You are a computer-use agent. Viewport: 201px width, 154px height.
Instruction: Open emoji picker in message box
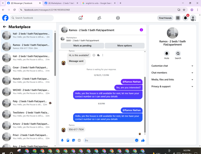[x=137, y=140]
